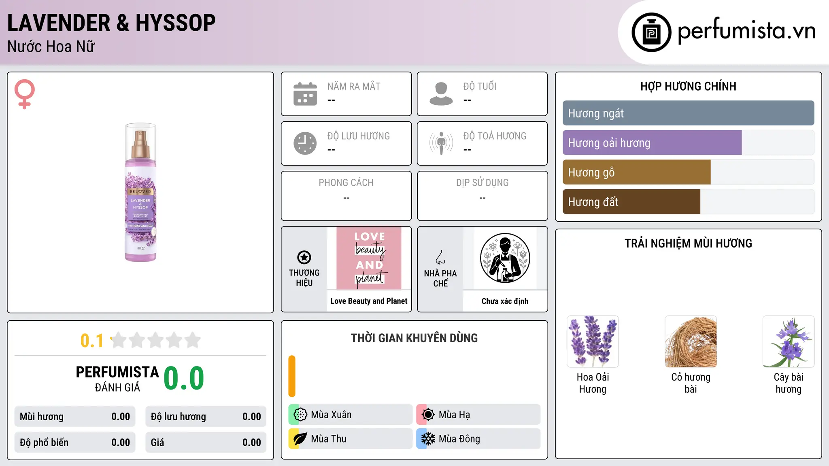Viewport: 829px width, 466px height.
Task: Click the Chưa xác định perfumer label
Action: (505, 301)
